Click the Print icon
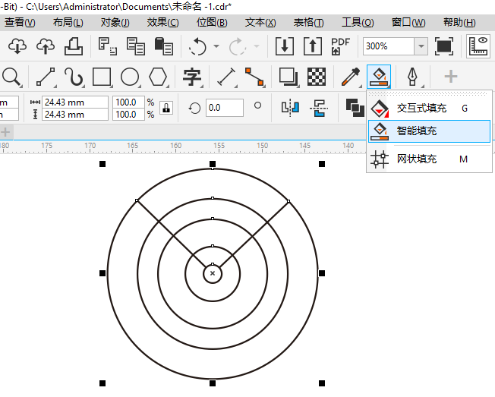The width and height of the screenshot is (495, 397). pos(74,46)
